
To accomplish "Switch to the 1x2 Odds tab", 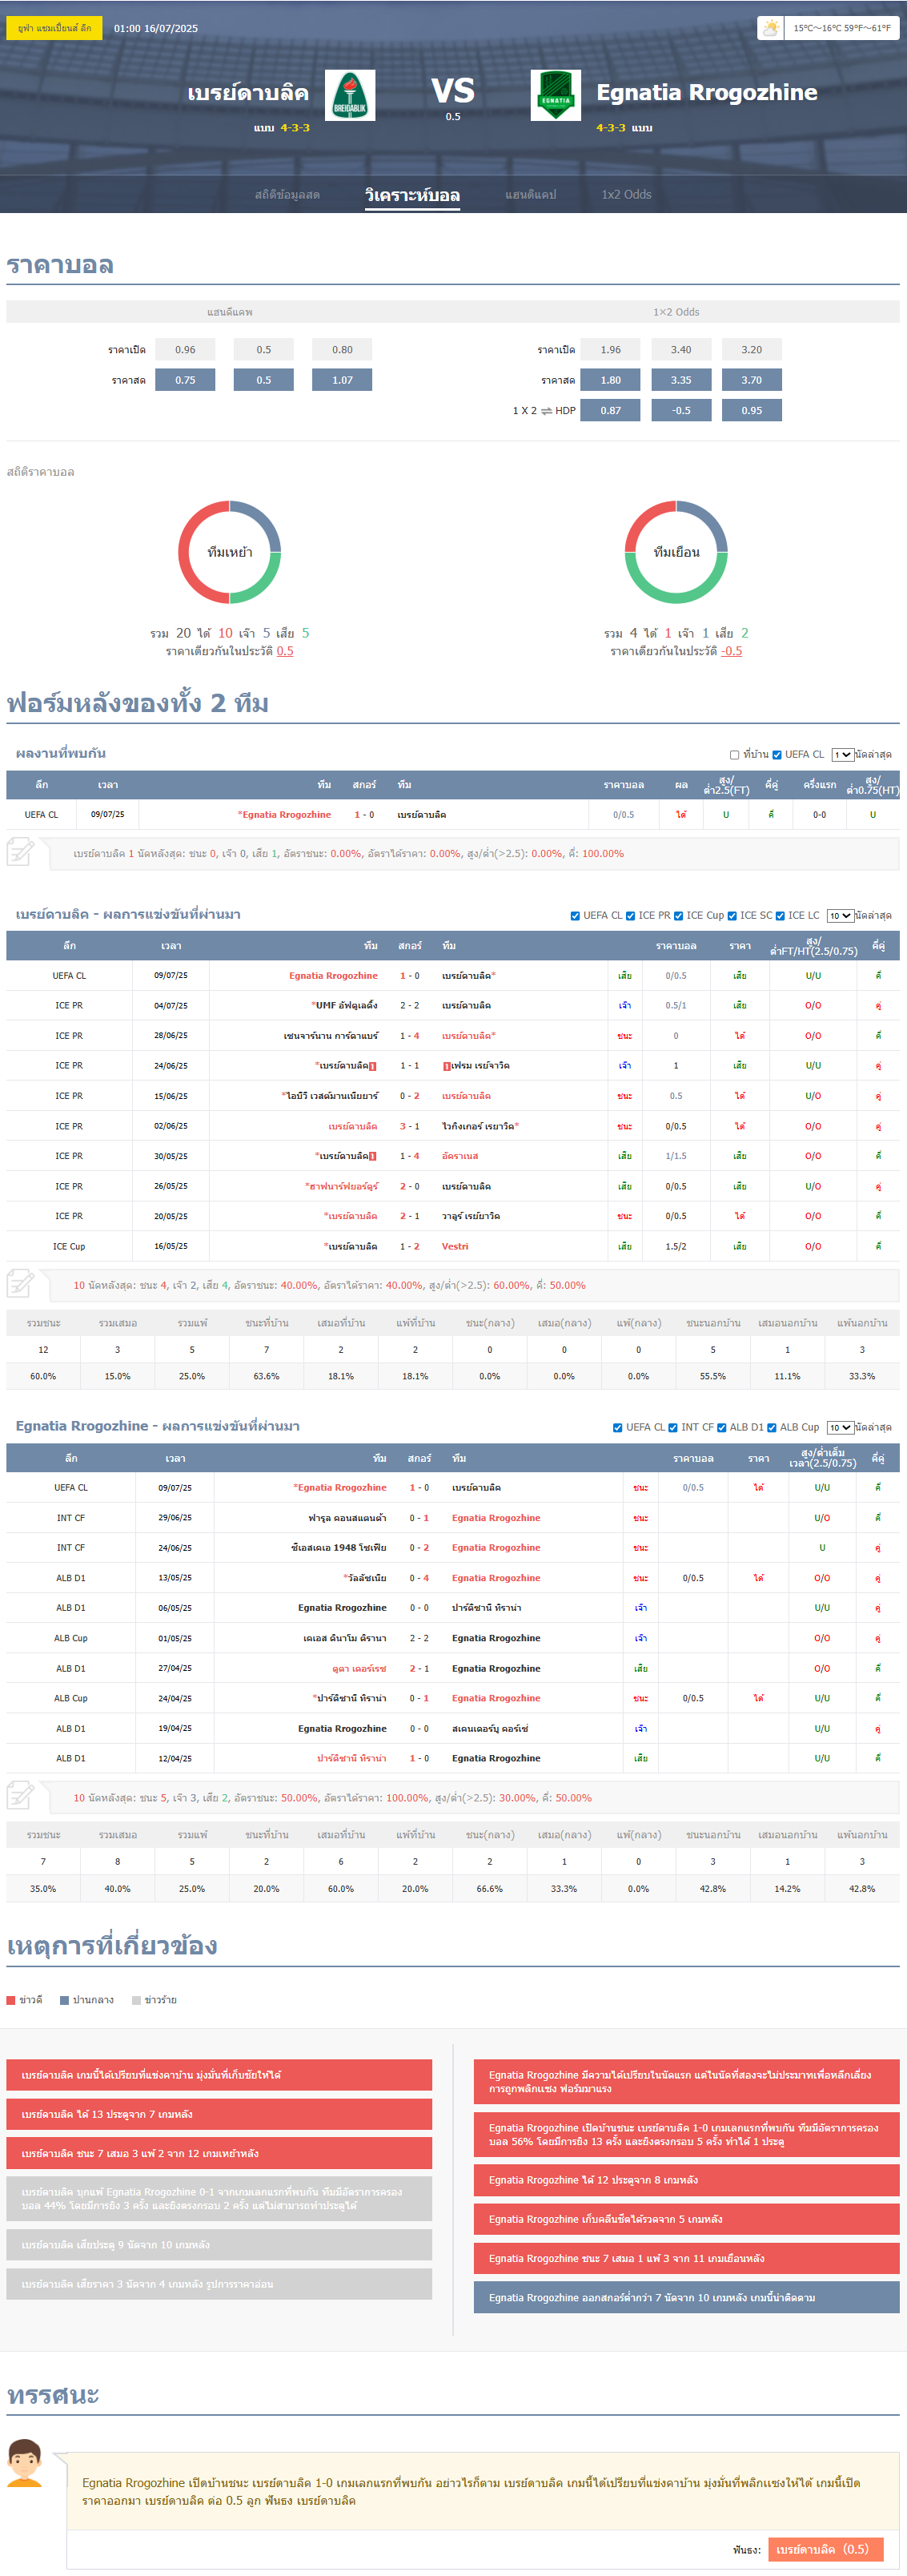I will [x=626, y=194].
